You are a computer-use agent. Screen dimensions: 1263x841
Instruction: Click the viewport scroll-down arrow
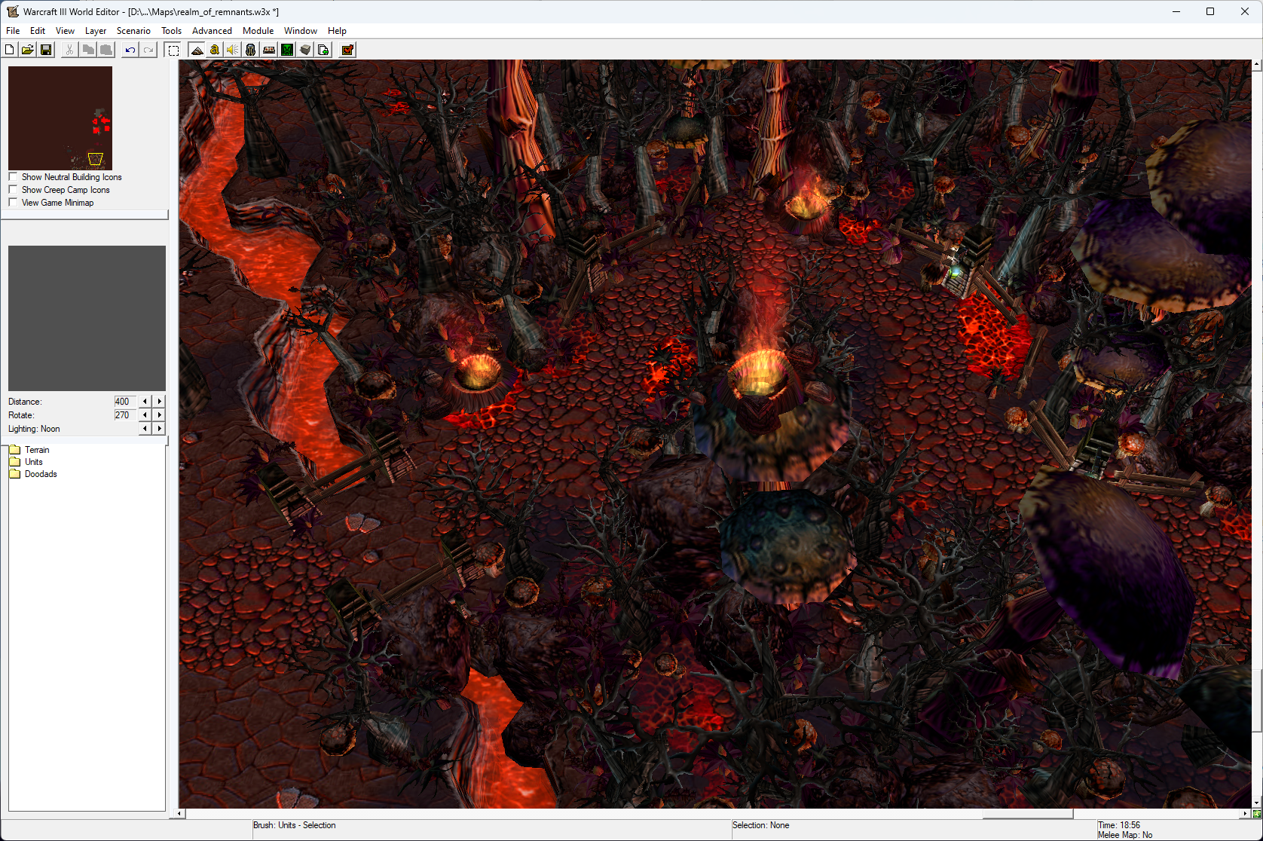click(1257, 803)
